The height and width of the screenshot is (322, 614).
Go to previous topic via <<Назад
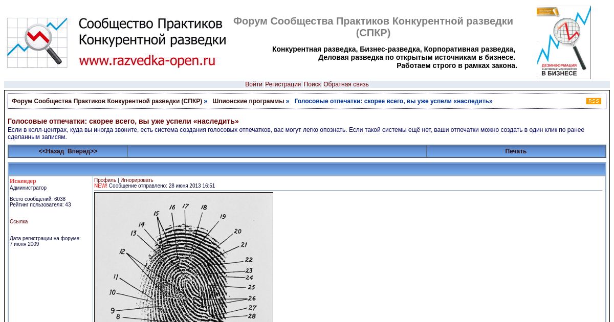pyautogui.click(x=51, y=151)
